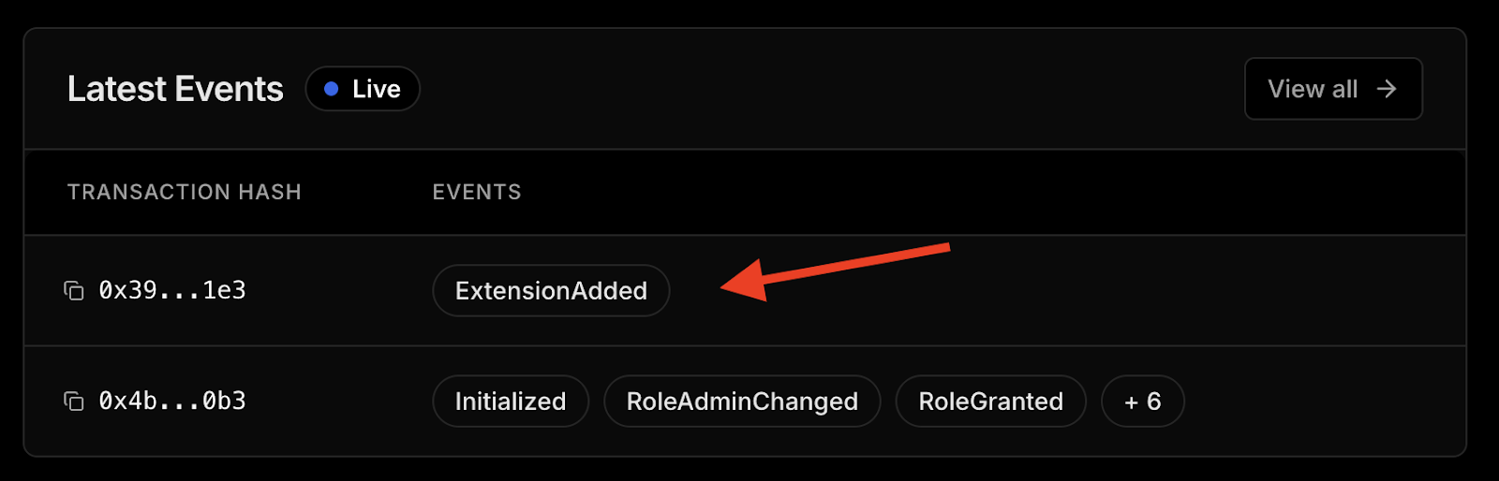Select the ExtensionAdded event badge
The height and width of the screenshot is (481, 1499).
[551, 291]
